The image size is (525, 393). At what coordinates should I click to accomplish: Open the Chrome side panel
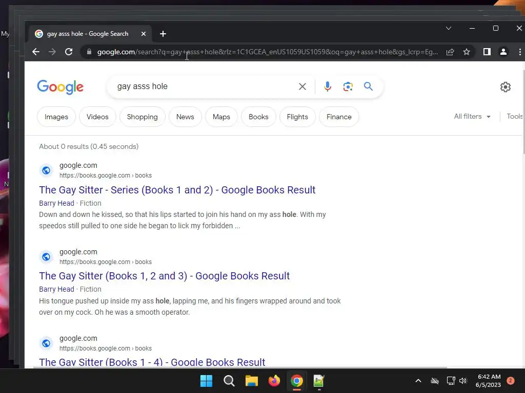click(x=487, y=52)
